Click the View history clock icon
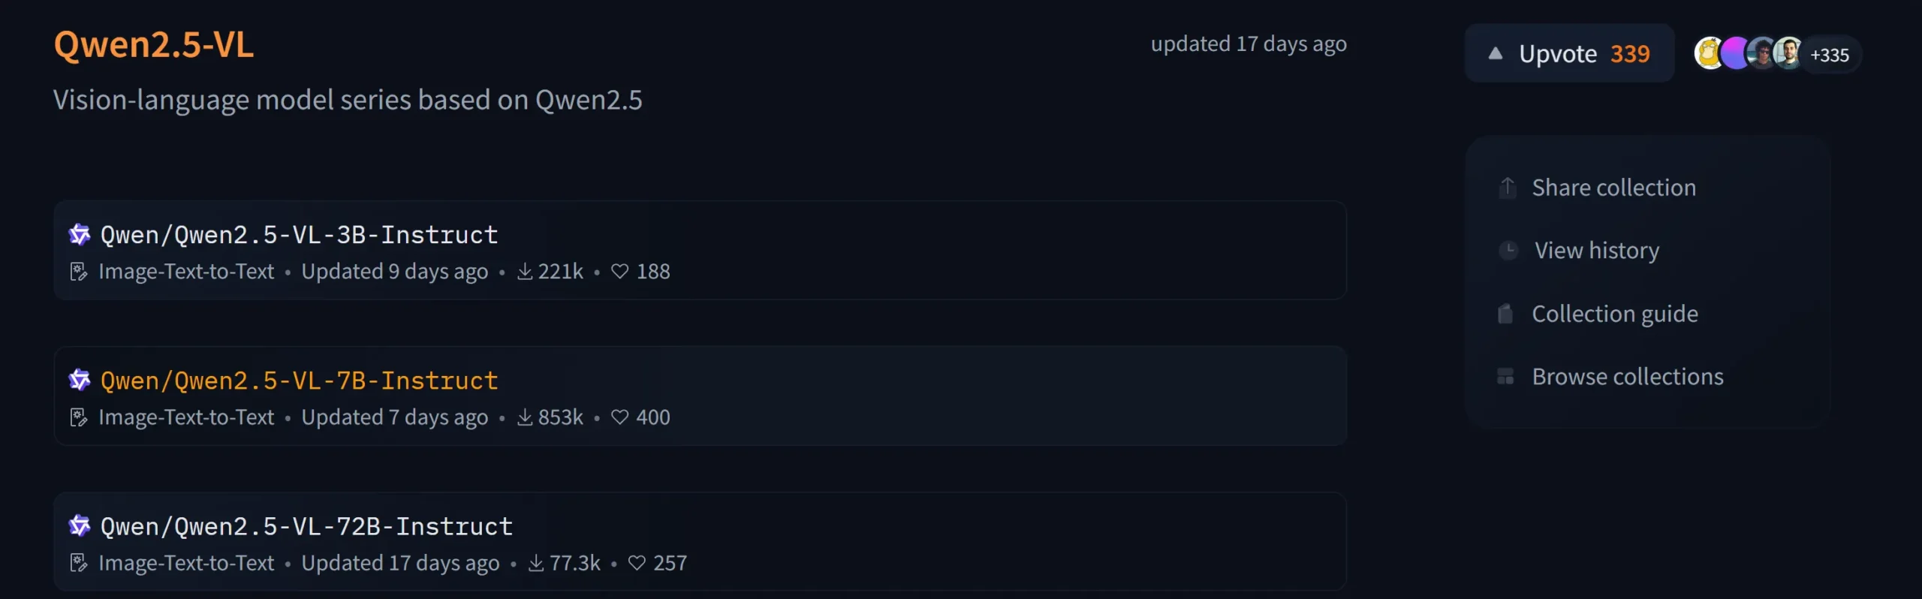The height and width of the screenshot is (599, 1922). (x=1508, y=250)
